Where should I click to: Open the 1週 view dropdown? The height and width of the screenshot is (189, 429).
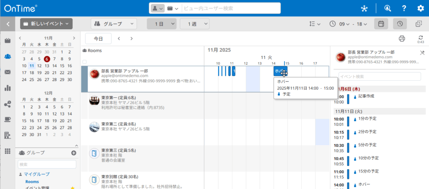pyautogui.click(x=195, y=24)
